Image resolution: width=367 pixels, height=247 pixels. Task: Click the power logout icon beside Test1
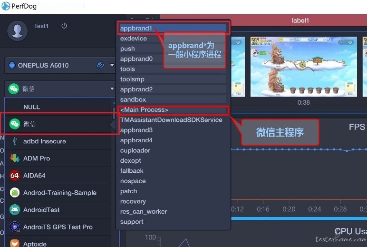[x=64, y=26]
